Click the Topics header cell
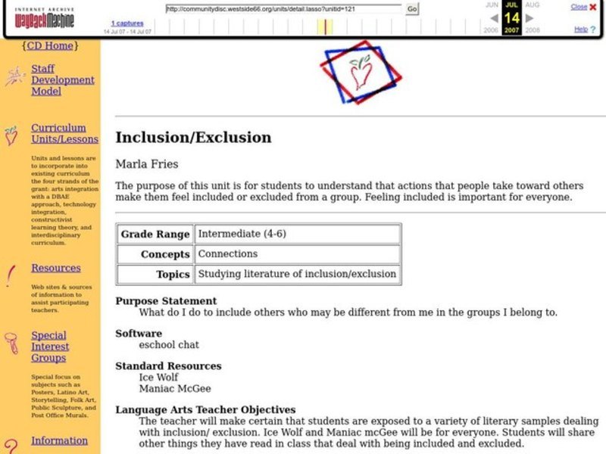The height and width of the screenshot is (454, 606). tap(155, 274)
